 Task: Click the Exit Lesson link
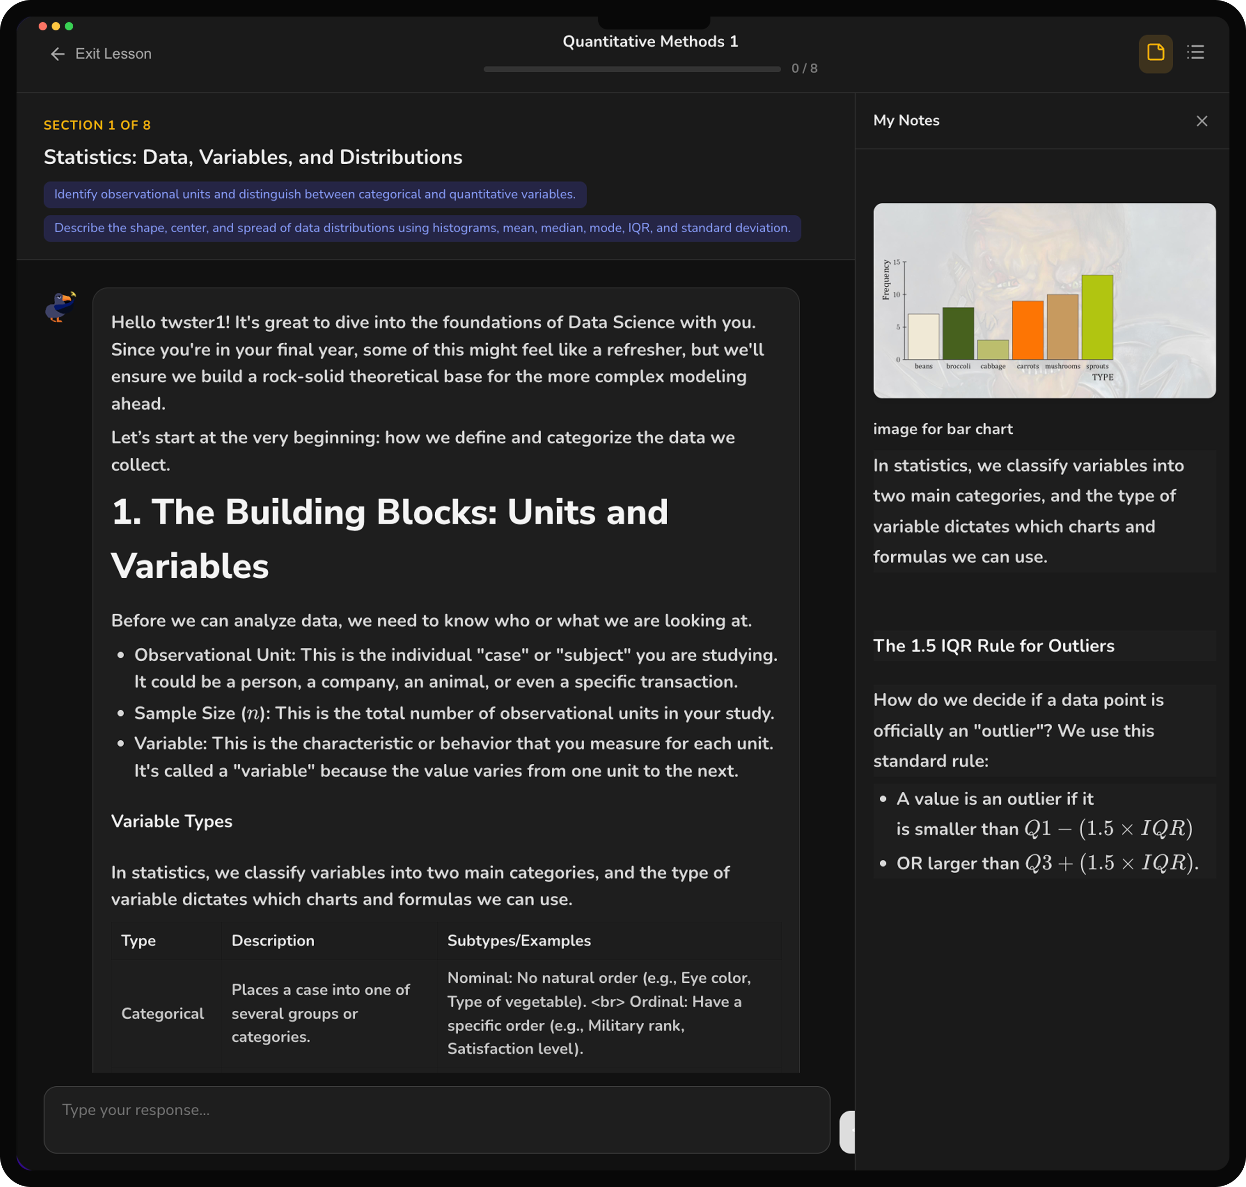(114, 54)
